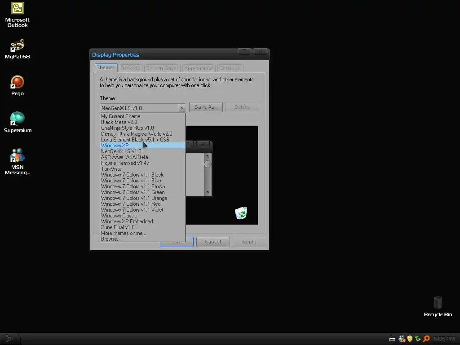Click the green arrow hardware tray icon
Viewport: 460px width, 345px height.
pos(418,339)
